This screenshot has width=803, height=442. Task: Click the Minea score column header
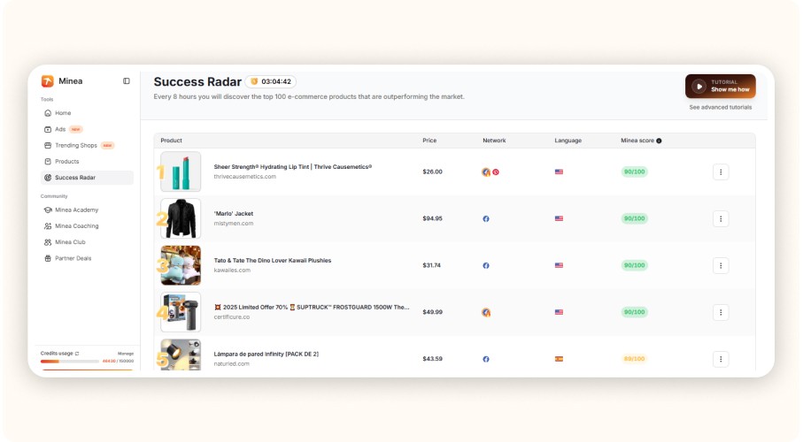tap(637, 141)
